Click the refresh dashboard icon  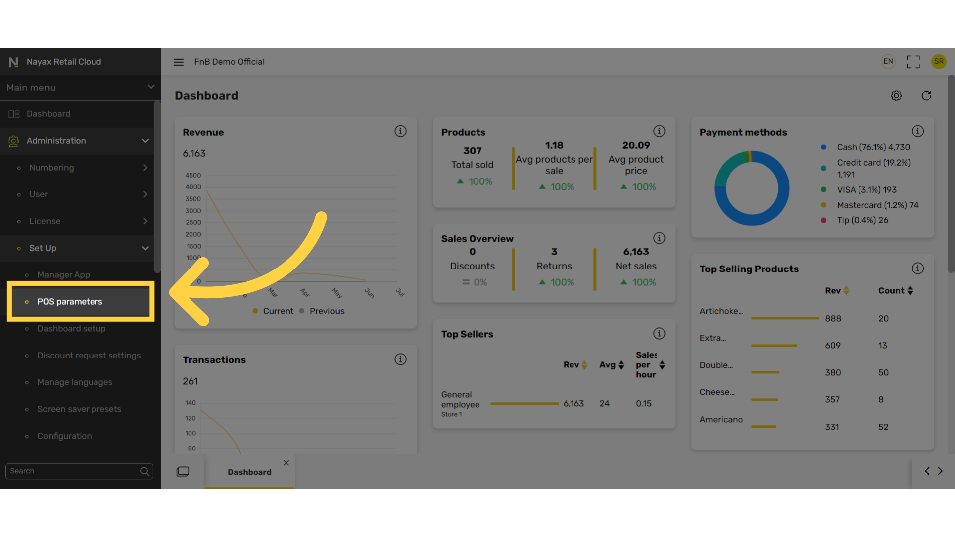pos(926,96)
